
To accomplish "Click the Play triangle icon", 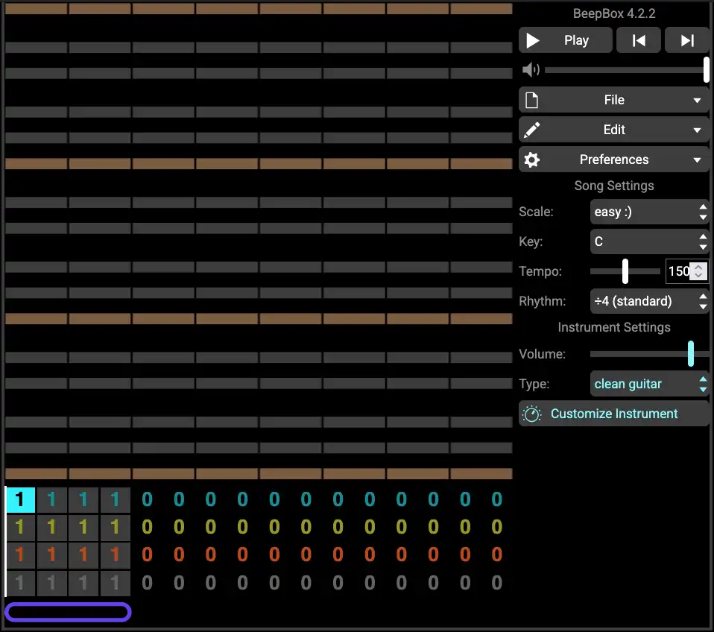I will click(x=532, y=40).
